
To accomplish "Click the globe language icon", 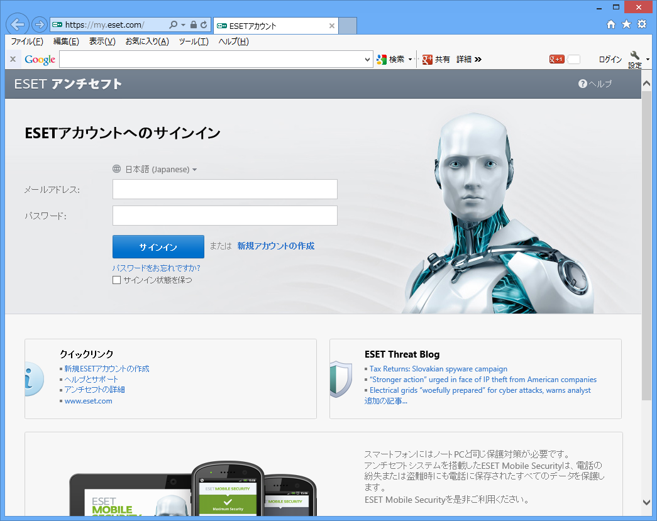I will [116, 169].
